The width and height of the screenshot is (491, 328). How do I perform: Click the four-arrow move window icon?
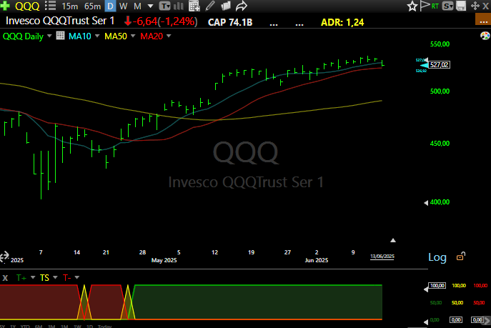coord(475,6)
